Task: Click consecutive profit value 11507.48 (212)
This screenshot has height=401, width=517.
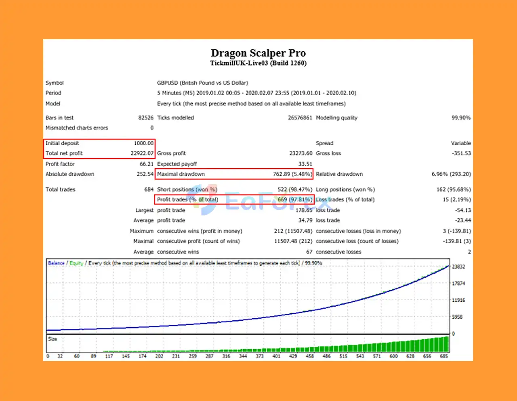Action: [293, 241]
